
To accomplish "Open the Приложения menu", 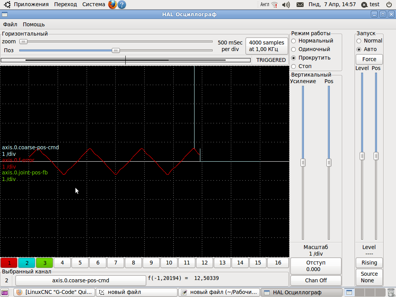I will 31,5.
